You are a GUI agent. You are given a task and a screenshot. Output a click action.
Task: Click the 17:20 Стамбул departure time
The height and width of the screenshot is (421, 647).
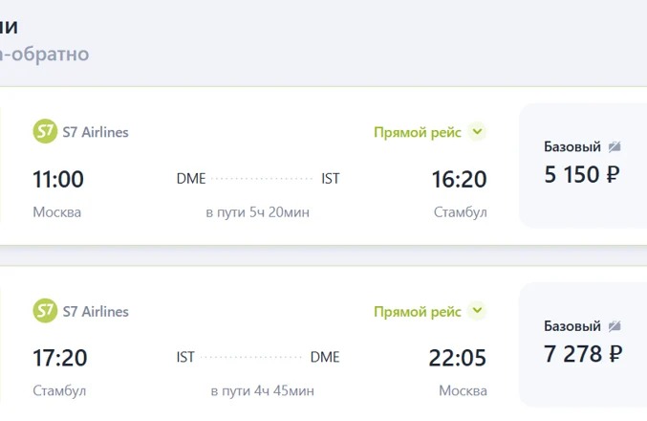(x=59, y=358)
